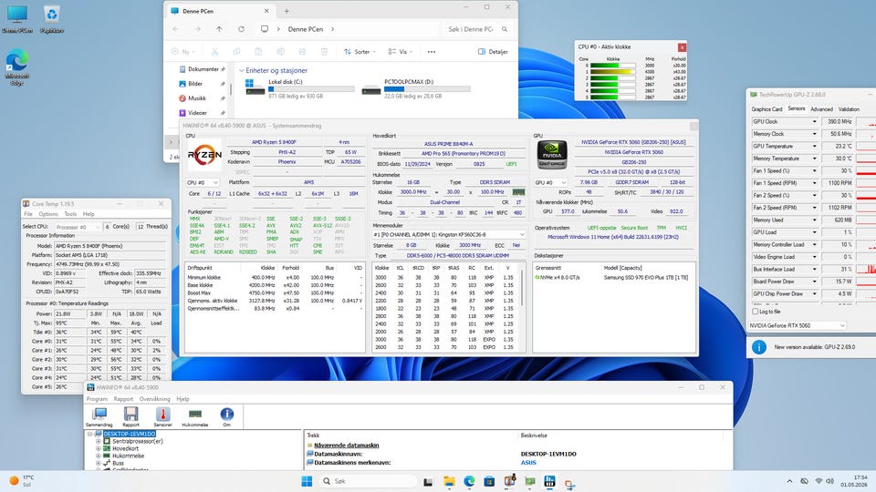Click the Share icon in Explorer toolbar
The height and width of the screenshot is (492, 876).
tap(302, 51)
